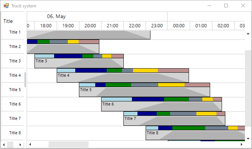Click the title panel horizontal scrollbar thumb
Image resolution: width=252 pixels, height=149 pixels.
10,145
